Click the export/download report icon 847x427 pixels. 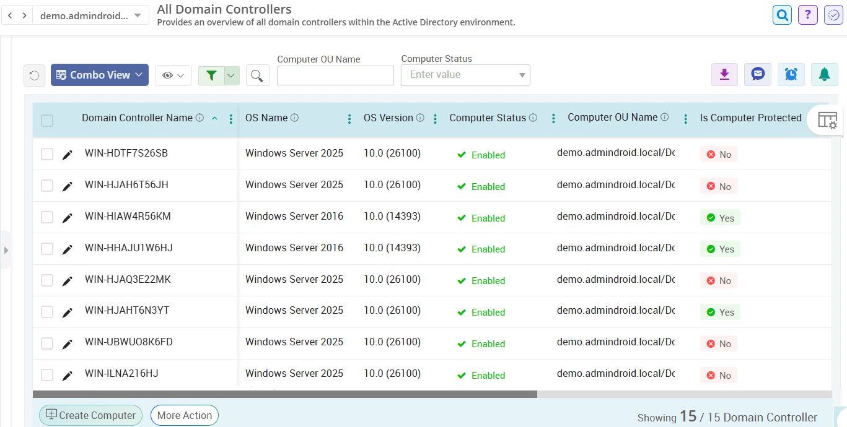[724, 74]
